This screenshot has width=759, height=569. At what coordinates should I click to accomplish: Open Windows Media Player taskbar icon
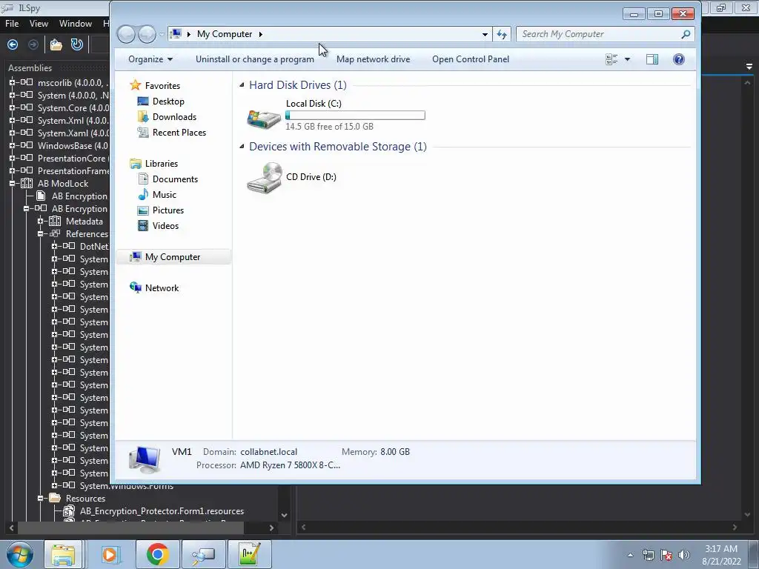111,554
